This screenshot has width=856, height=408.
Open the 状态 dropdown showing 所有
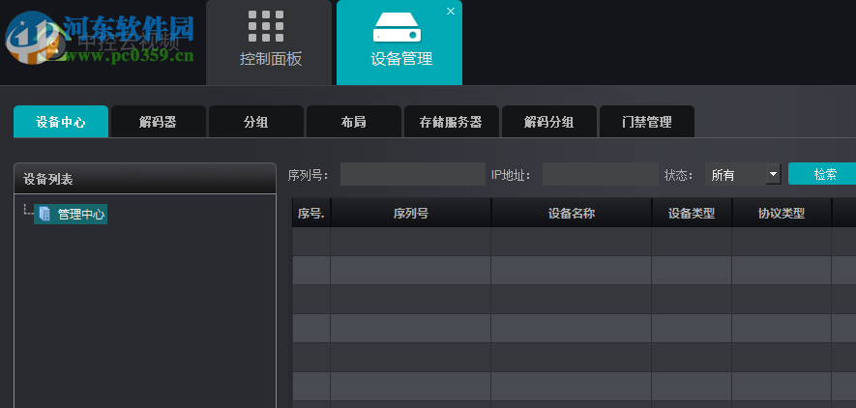(x=743, y=175)
